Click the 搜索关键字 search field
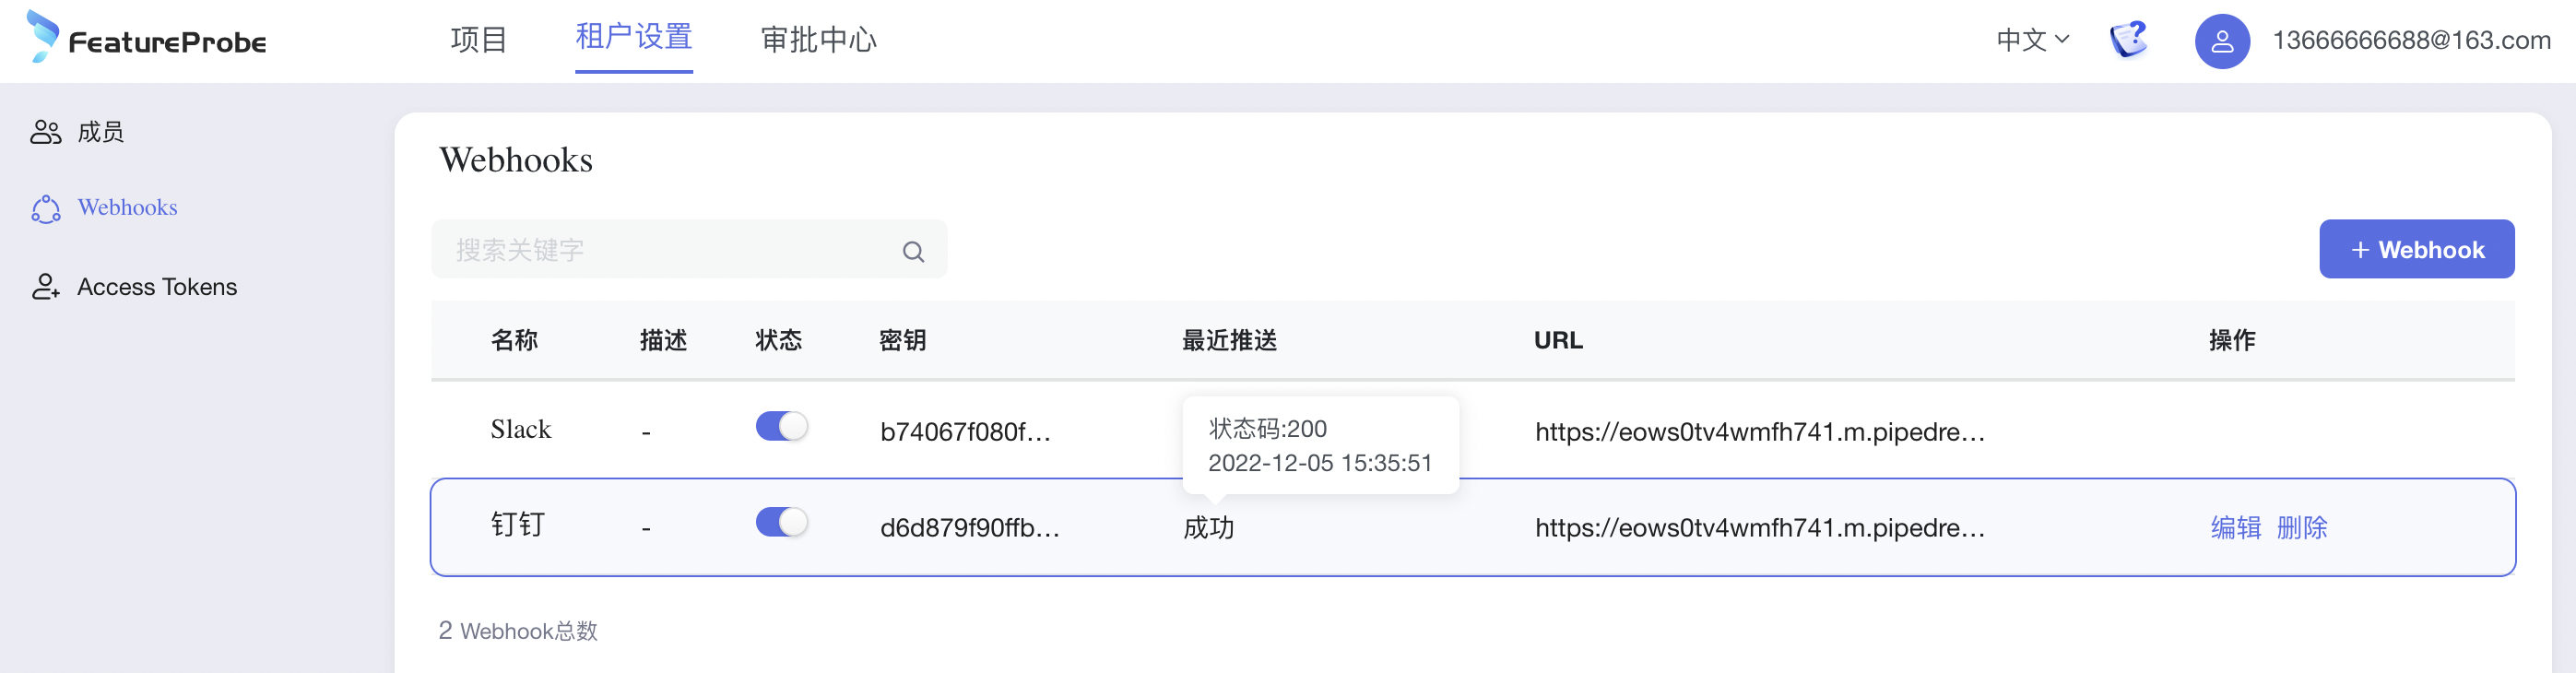2576x673 pixels. click(x=670, y=250)
